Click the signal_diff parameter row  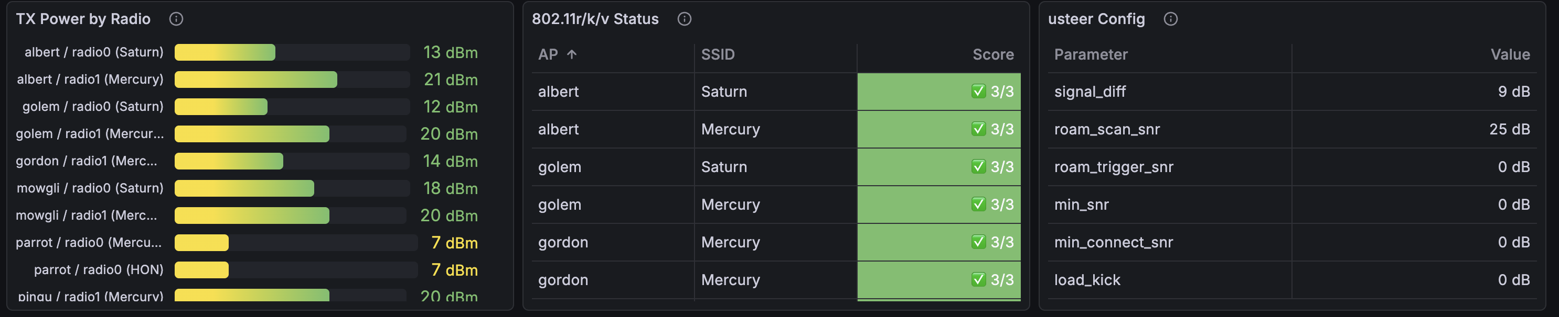[1090, 92]
